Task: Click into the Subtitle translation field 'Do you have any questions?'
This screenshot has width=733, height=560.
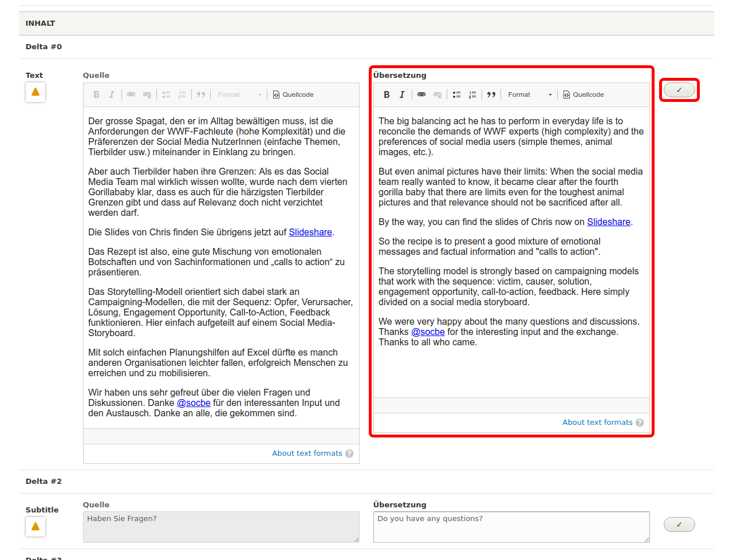Action: [511, 527]
